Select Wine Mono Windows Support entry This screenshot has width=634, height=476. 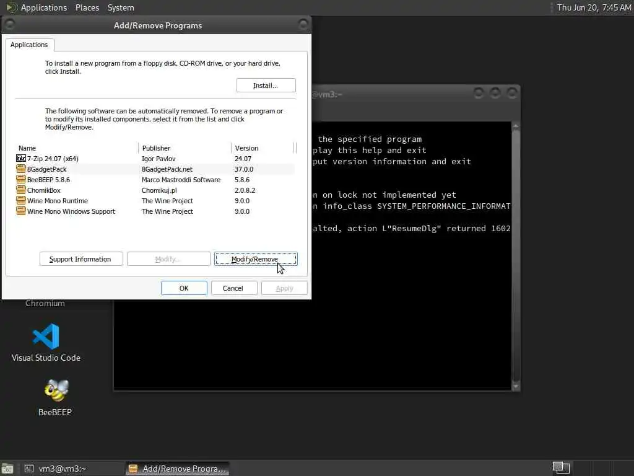(155, 211)
